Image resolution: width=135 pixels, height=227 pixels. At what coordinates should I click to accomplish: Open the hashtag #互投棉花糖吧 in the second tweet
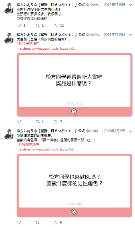[28, 44]
